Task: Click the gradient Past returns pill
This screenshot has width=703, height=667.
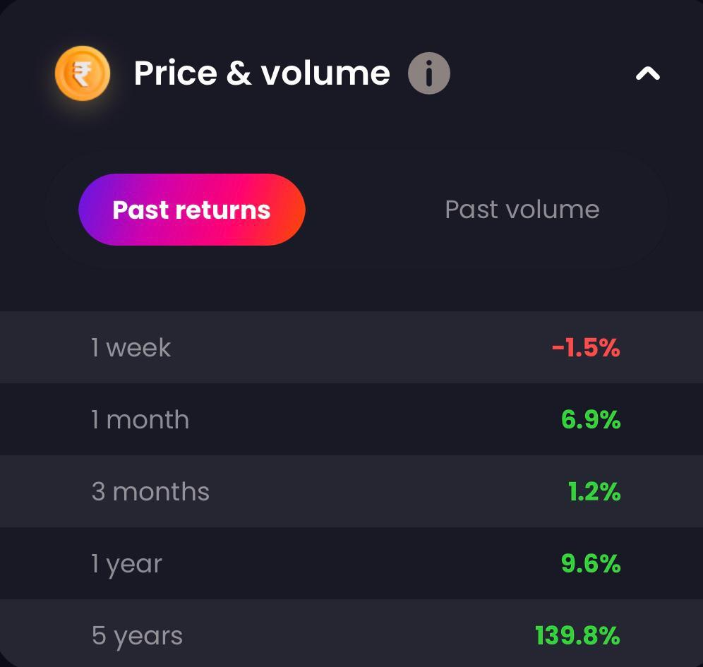Action: [191, 209]
